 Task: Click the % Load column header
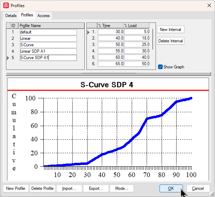(137, 26)
